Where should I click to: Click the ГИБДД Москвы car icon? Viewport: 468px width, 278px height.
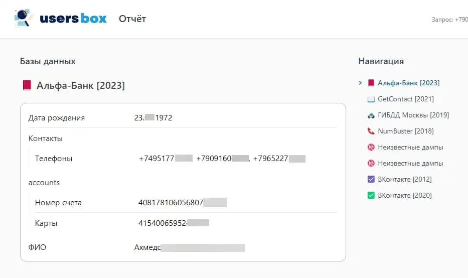371,115
